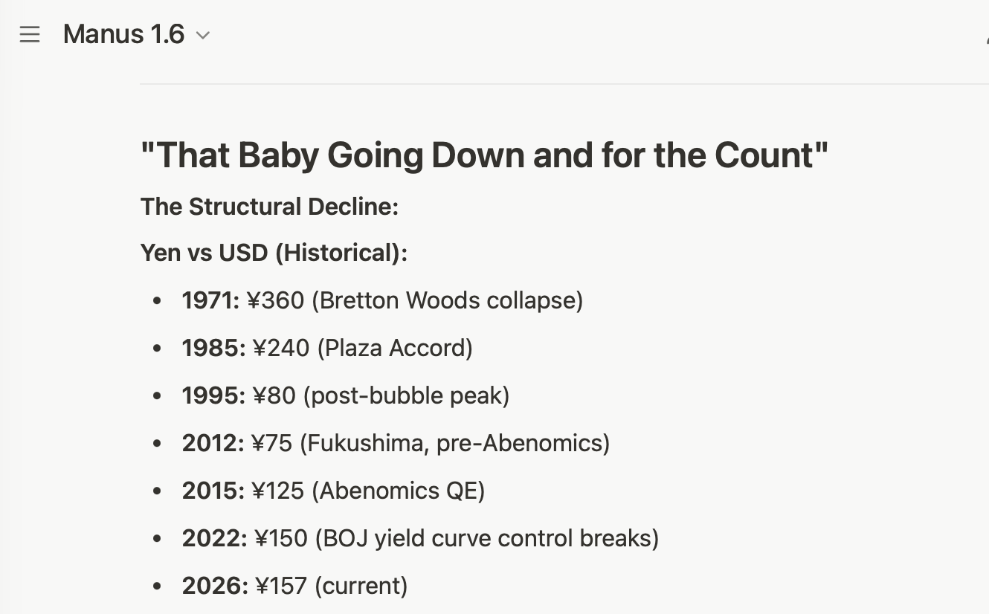Click 'The Structural Decline:' subheading
This screenshot has width=989, height=614.
pos(269,207)
